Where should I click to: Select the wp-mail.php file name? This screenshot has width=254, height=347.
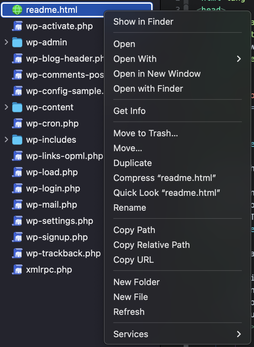[51, 205]
